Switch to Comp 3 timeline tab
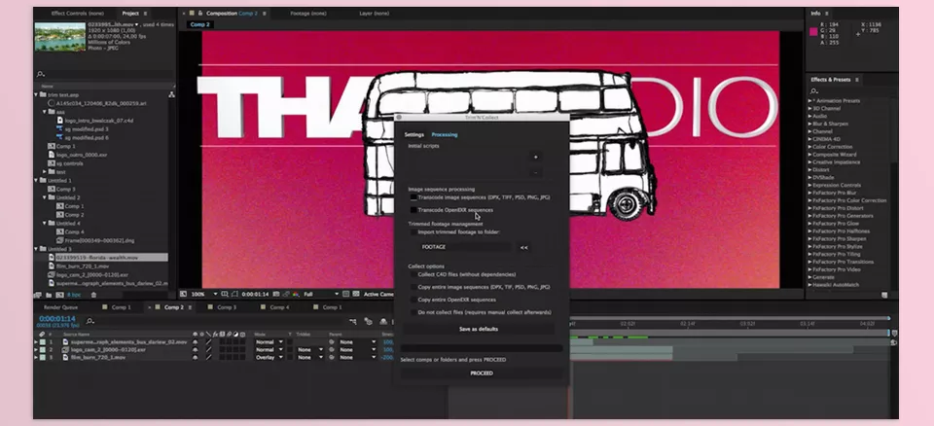The image size is (934, 426). point(227,307)
